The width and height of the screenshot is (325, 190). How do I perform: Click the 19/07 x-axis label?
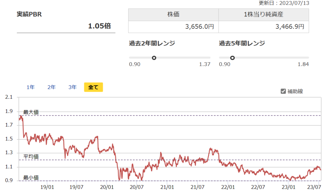pyautogui.click(x=76, y=187)
